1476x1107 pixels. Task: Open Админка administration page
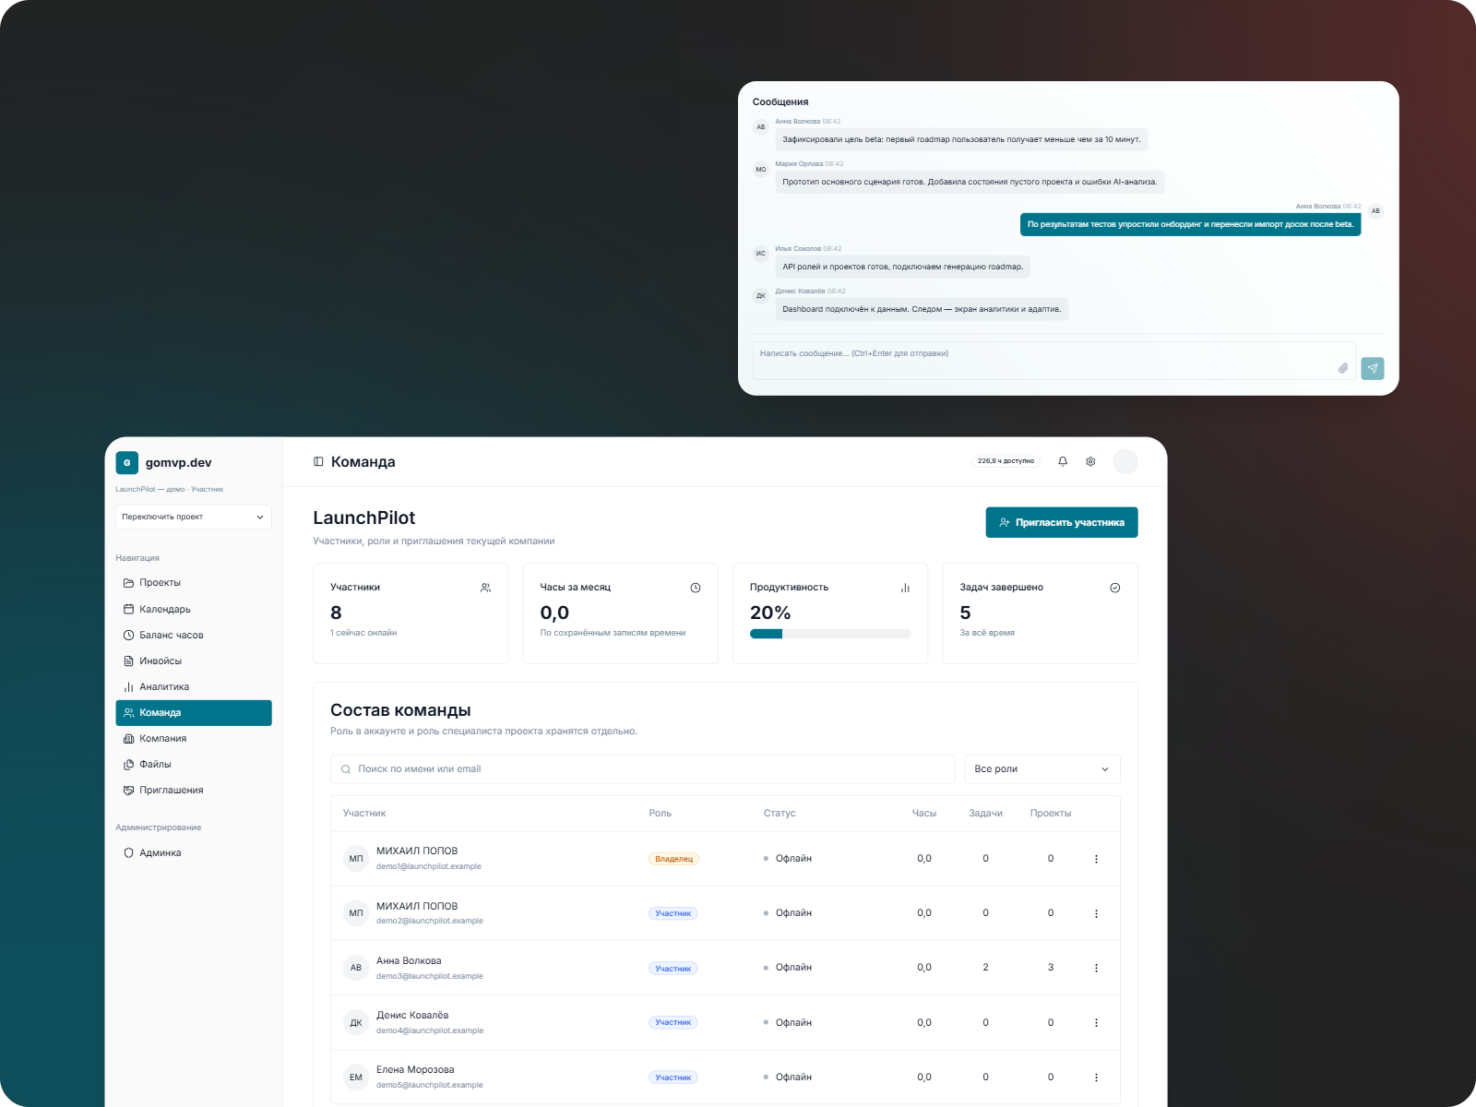194,853
